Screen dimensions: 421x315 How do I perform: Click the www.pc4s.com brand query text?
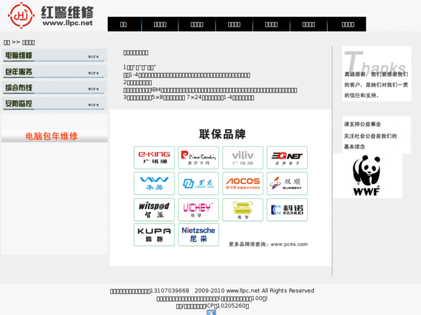tap(289, 244)
